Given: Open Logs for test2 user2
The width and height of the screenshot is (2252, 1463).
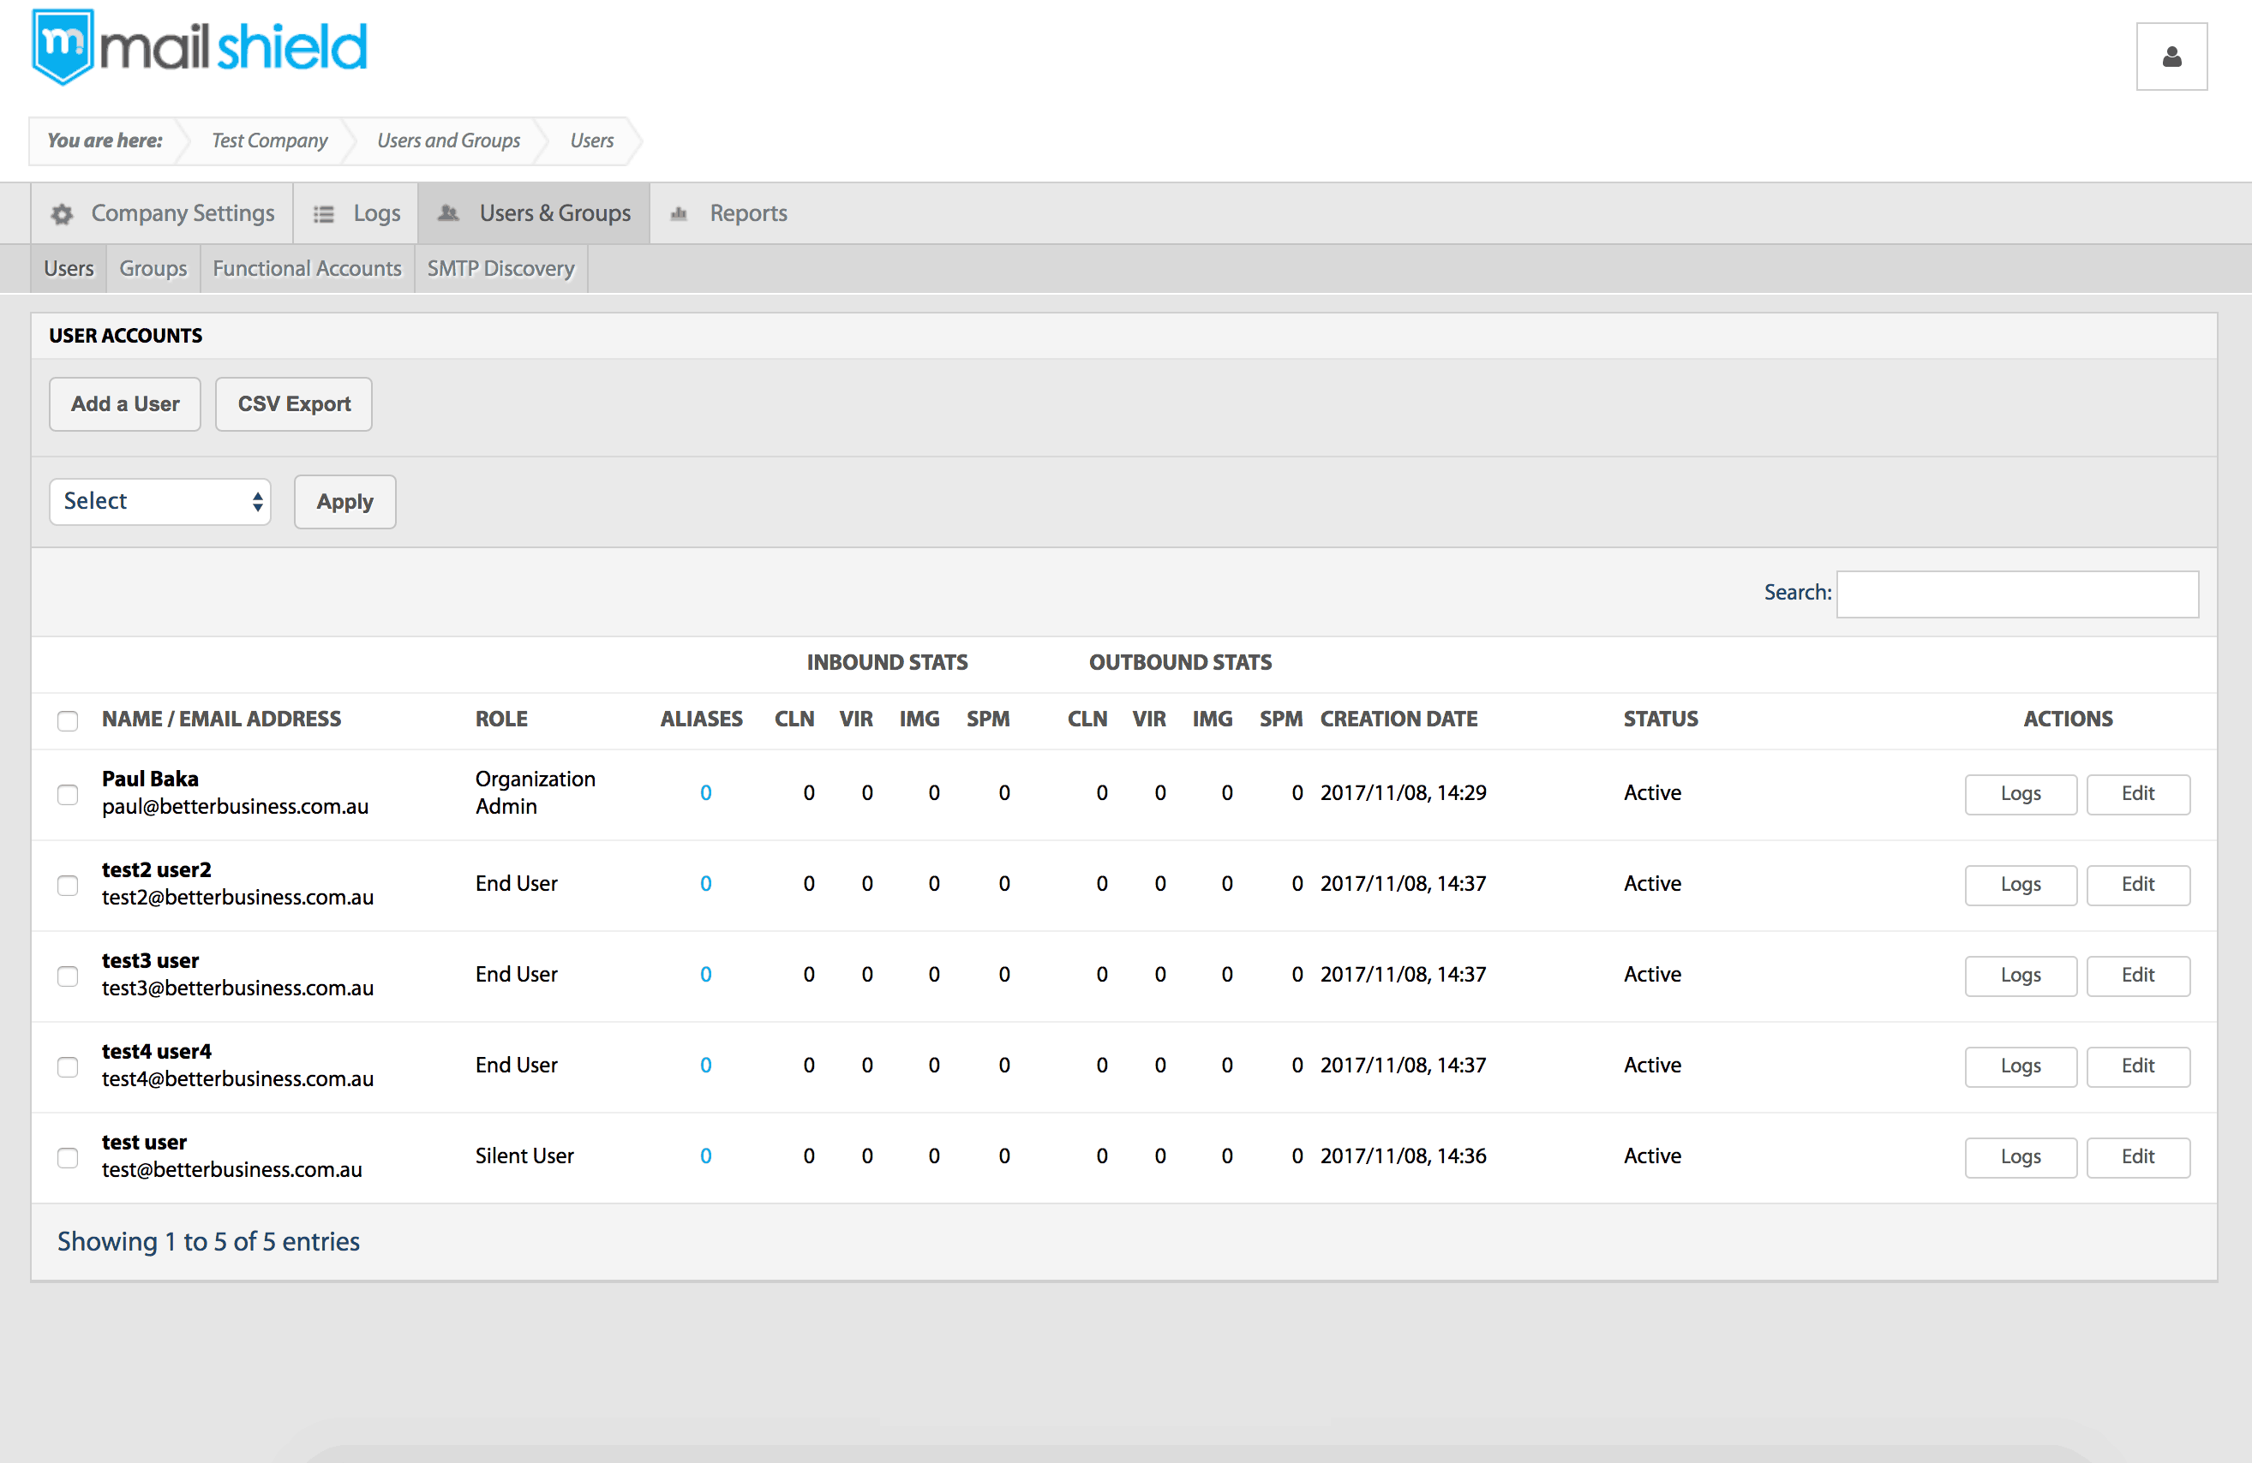Looking at the screenshot, I should 2020,885.
